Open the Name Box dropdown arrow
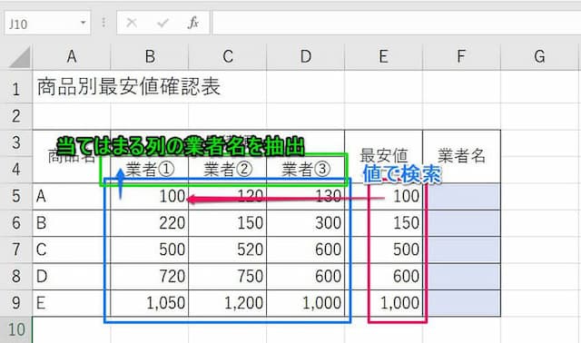Image resolution: width=581 pixels, height=343 pixels. coord(84,23)
